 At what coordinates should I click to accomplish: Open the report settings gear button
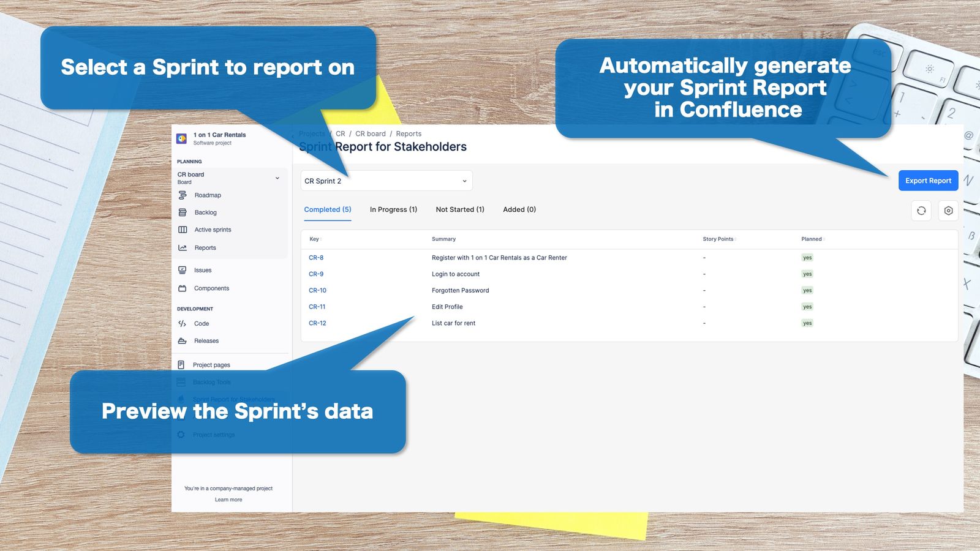tap(948, 211)
